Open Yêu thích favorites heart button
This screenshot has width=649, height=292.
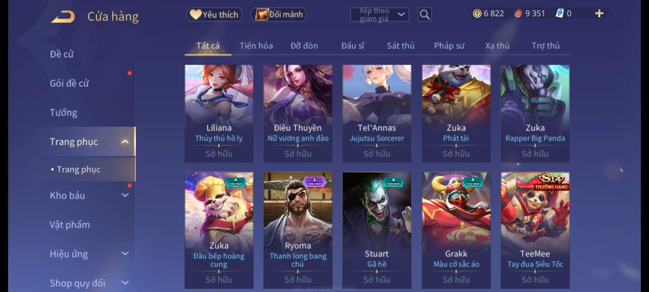pos(214,14)
